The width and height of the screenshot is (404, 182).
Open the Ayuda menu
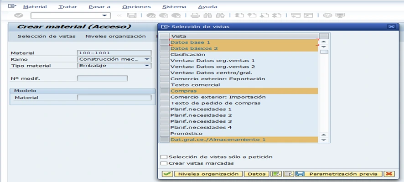(x=207, y=7)
